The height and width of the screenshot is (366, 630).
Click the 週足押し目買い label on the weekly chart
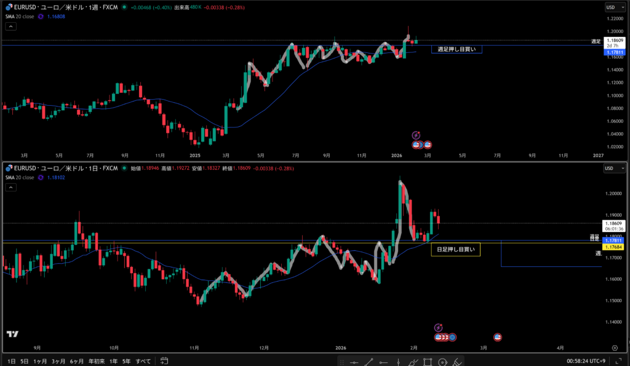(456, 49)
